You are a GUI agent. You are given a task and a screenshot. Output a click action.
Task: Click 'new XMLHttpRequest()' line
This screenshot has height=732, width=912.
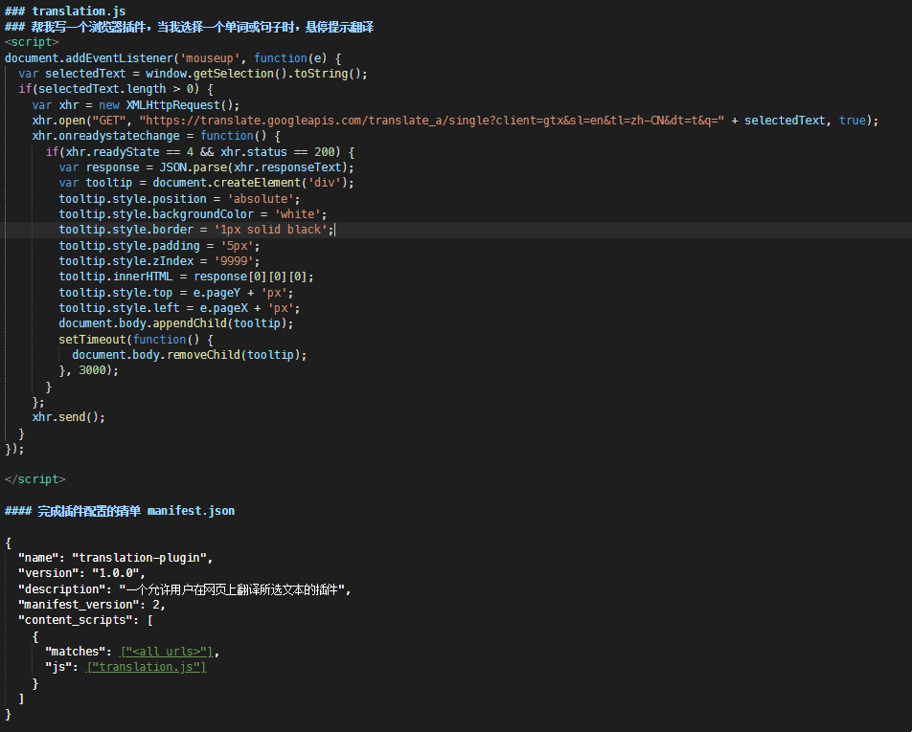click(135, 105)
